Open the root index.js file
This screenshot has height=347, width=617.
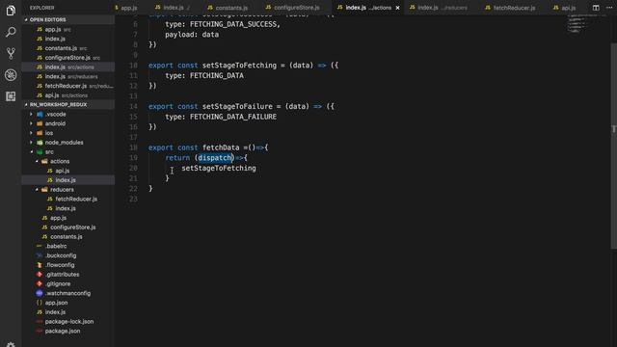68,312
